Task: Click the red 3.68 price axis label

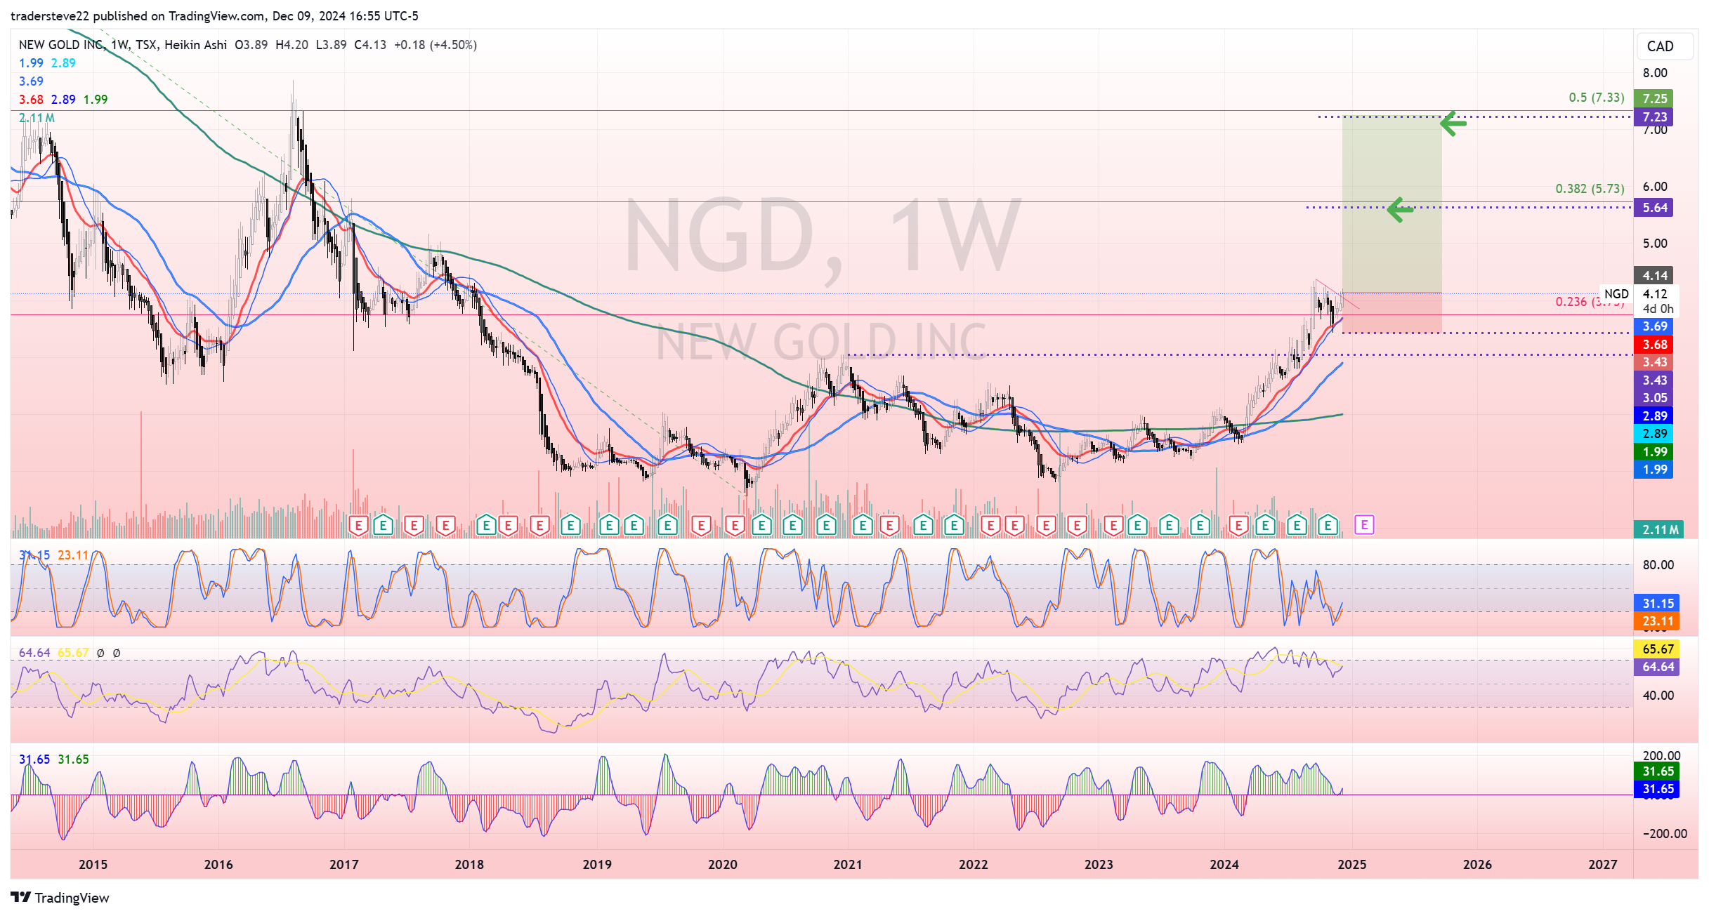Action: pyautogui.click(x=1654, y=345)
